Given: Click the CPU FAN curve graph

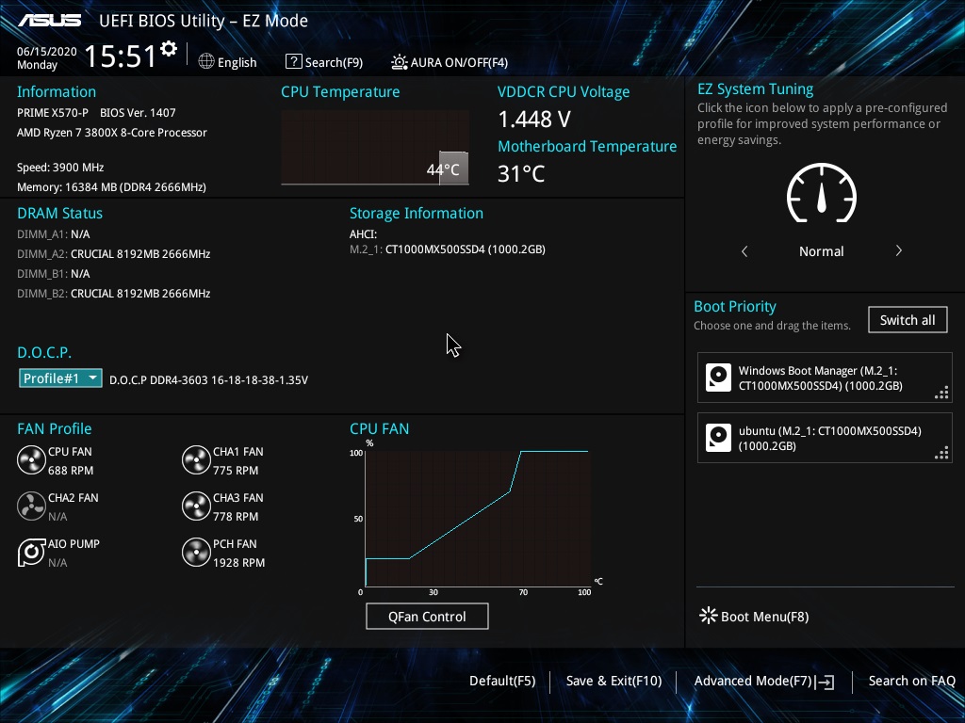Looking at the screenshot, I should click(478, 519).
